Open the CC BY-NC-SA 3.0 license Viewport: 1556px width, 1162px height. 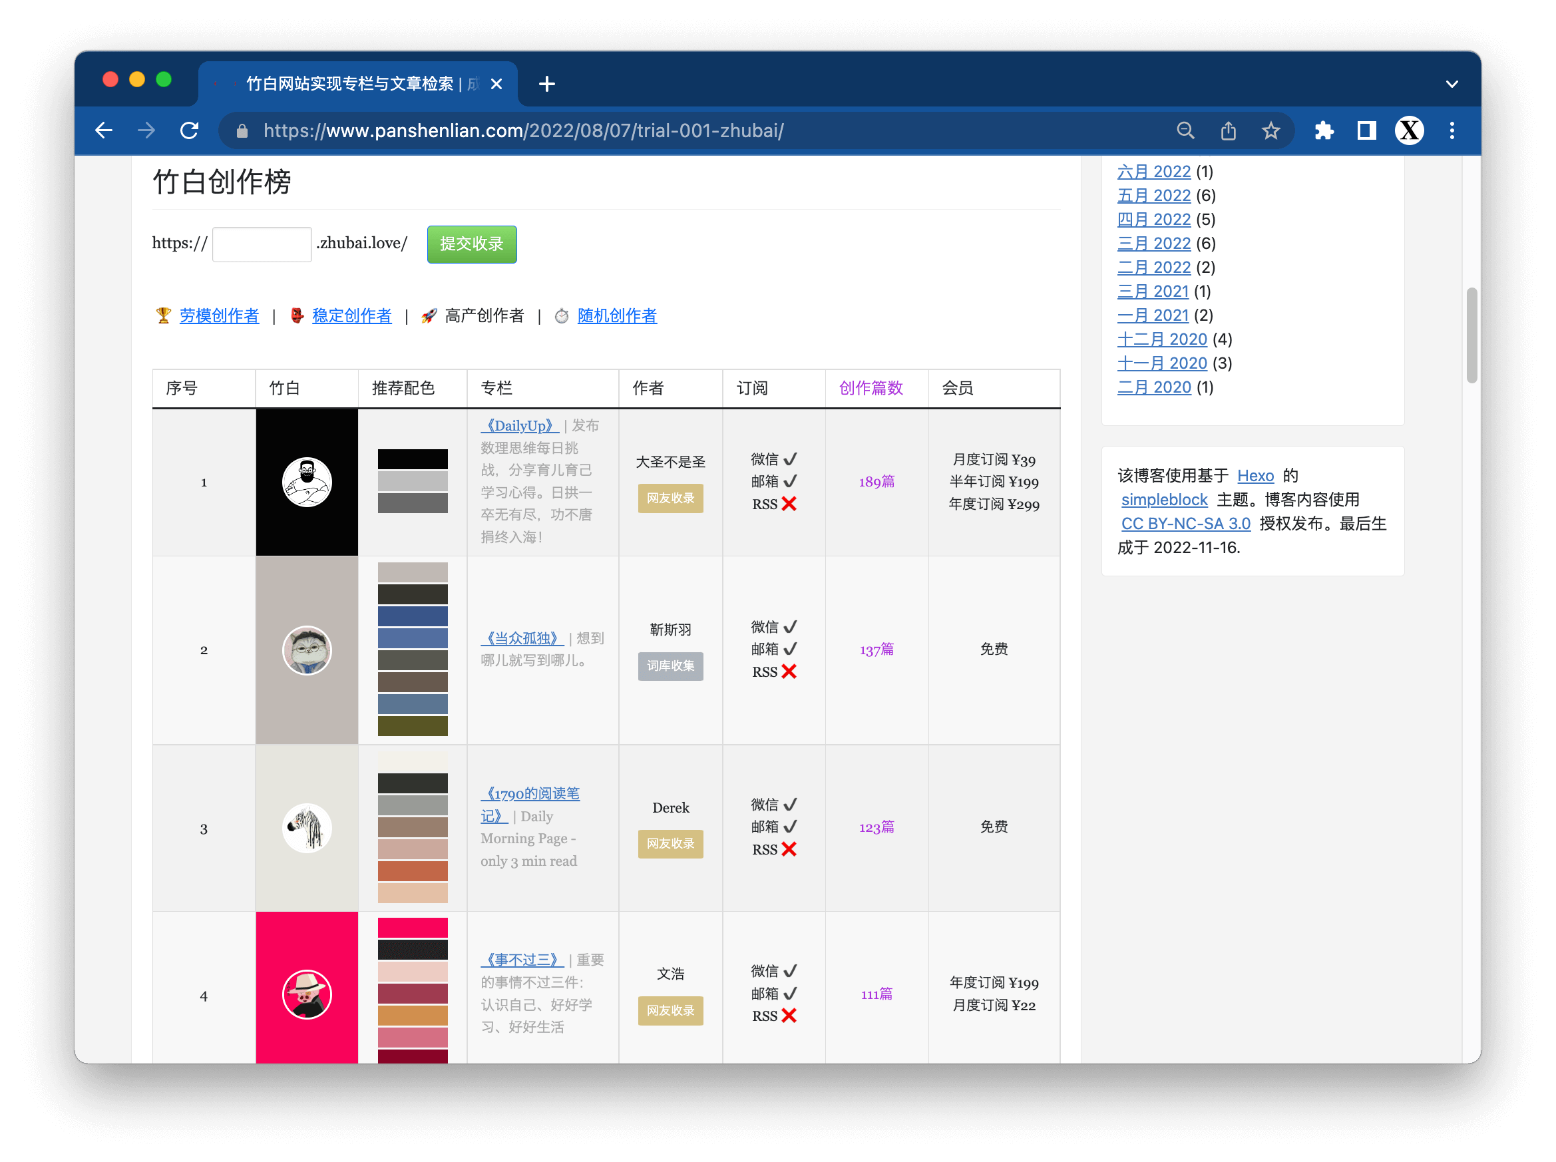point(1185,523)
